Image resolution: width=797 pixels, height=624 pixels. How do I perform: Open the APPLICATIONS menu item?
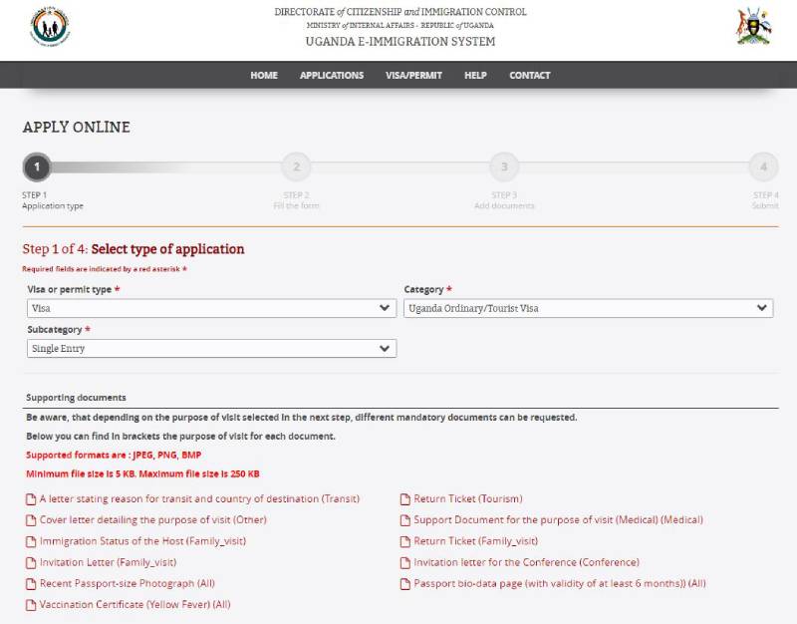click(332, 76)
